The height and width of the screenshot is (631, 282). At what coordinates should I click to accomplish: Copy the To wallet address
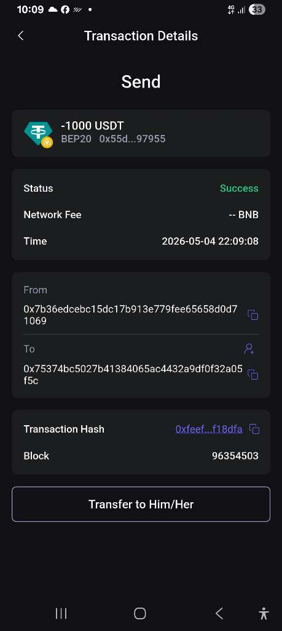coord(253,374)
